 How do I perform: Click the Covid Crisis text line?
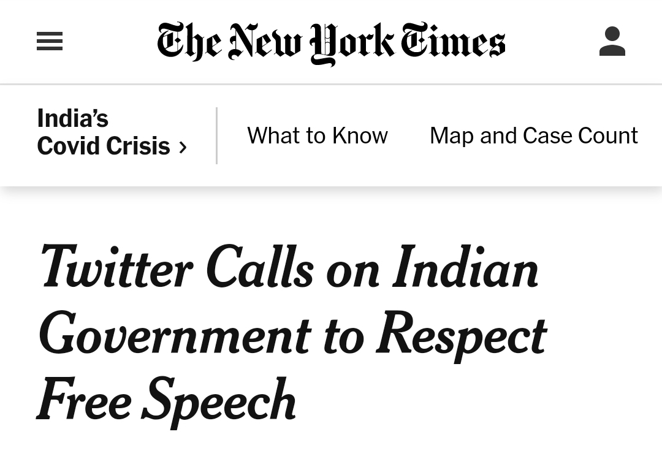[103, 146]
